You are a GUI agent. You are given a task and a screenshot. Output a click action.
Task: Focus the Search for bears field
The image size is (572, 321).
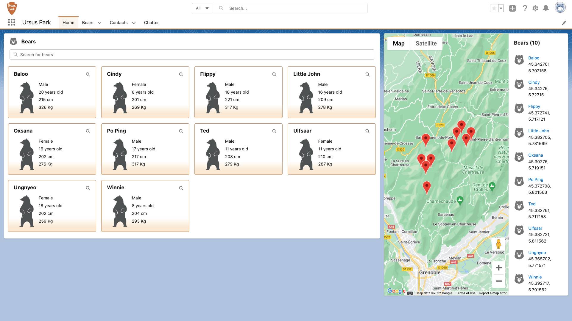tap(192, 55)
